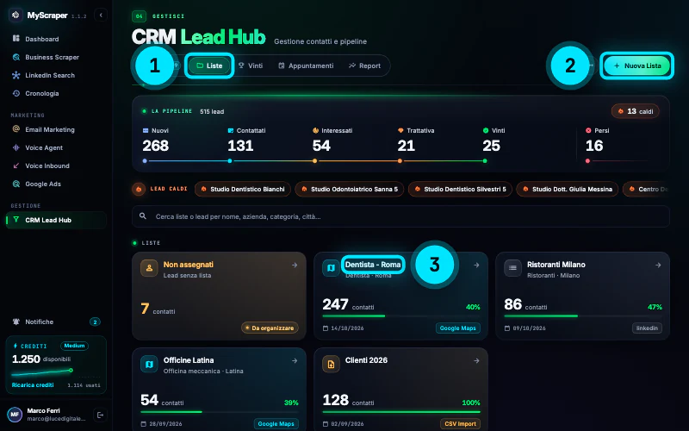This screenshot has width=689, height=431.
Task: Open the Ristoranti Milano list
Action: (582, 296)
